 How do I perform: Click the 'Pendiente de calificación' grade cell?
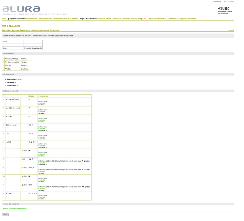point(33,48)
